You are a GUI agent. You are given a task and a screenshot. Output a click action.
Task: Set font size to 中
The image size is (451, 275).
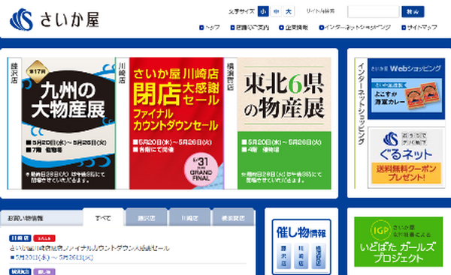point(276,11)
